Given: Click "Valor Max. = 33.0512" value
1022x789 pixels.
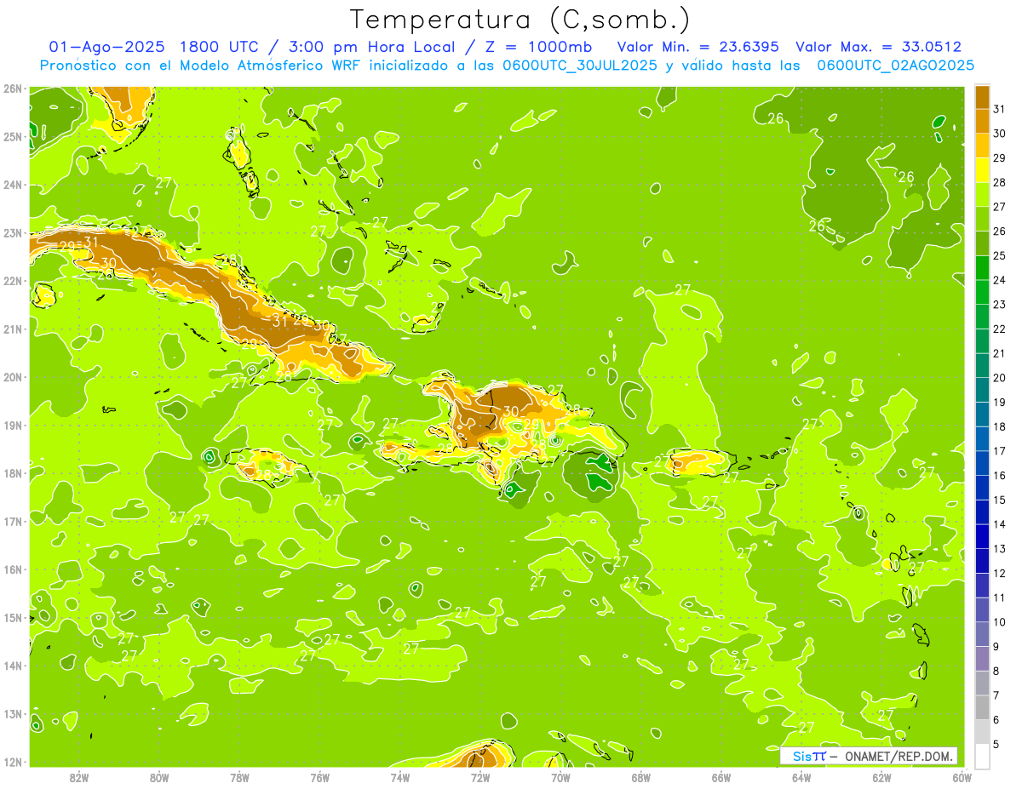Looking at the screenshot, I should tap(878, 47).
